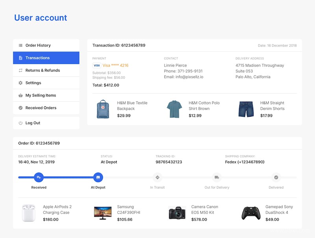Click the $105.66 Samsung monitor price
The height and width of the screenshot is (238, 315).
point(125,219)
